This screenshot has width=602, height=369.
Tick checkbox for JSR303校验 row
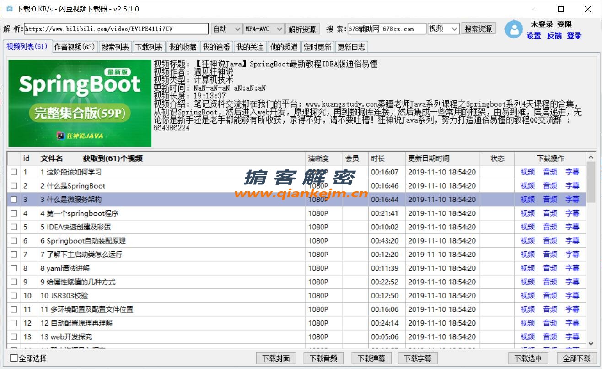coord(14,296)
